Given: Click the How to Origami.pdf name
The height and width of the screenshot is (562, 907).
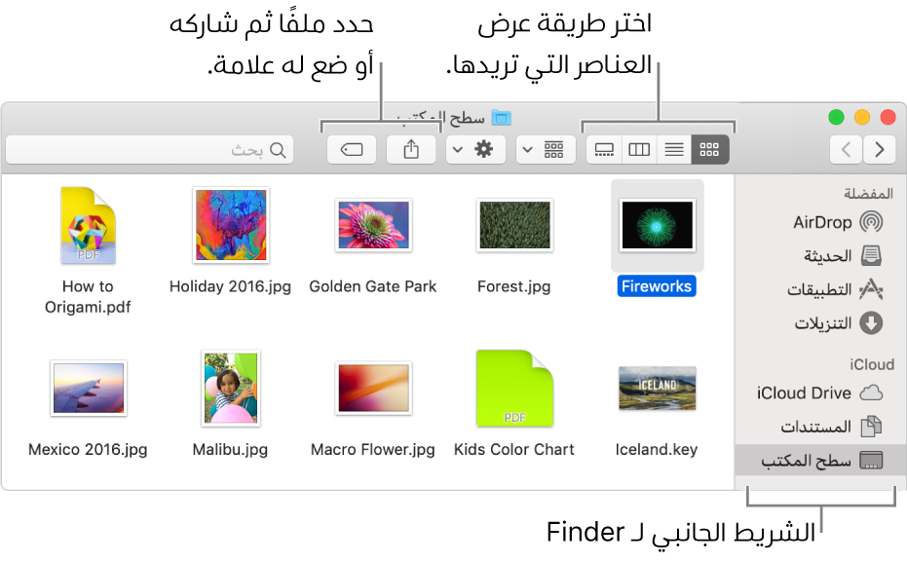Looking at the screenshot, I should [x=88, y=297].
